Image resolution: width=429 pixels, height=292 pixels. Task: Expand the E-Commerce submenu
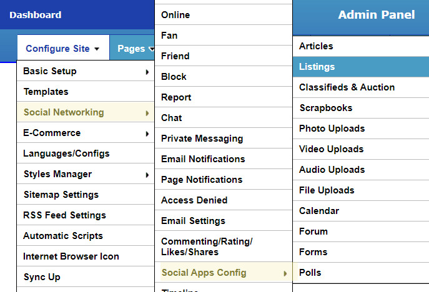[86, 133]
